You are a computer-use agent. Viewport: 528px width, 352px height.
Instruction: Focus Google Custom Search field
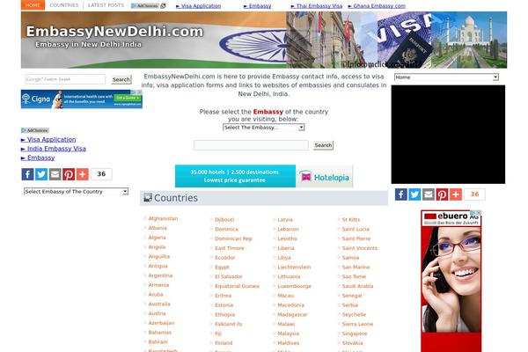(65, 79)
